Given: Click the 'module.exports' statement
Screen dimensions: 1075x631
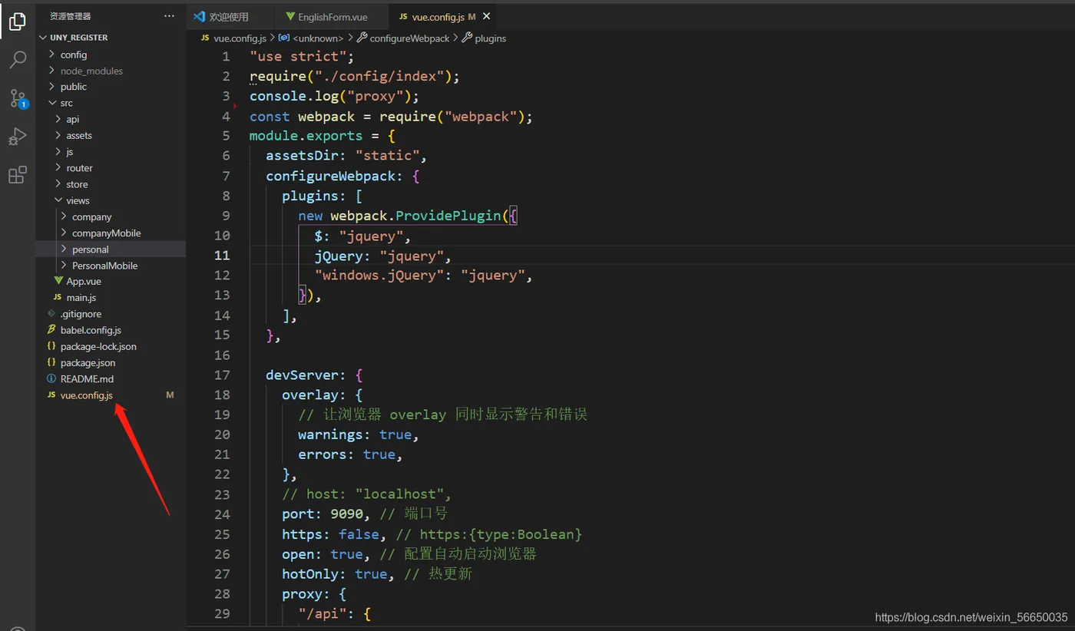Looking at the screenshot, I should 306,136.
